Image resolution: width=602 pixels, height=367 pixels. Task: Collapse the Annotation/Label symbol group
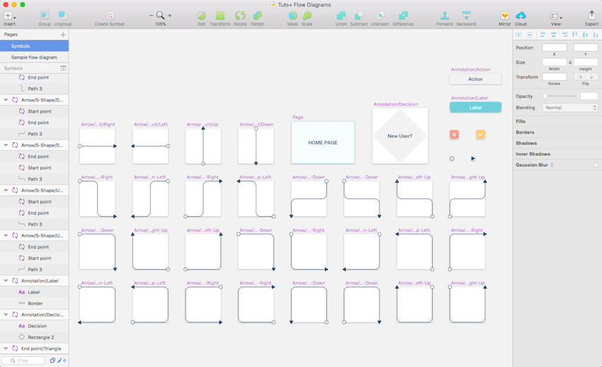pyautogui.click(x=6, y=281)
